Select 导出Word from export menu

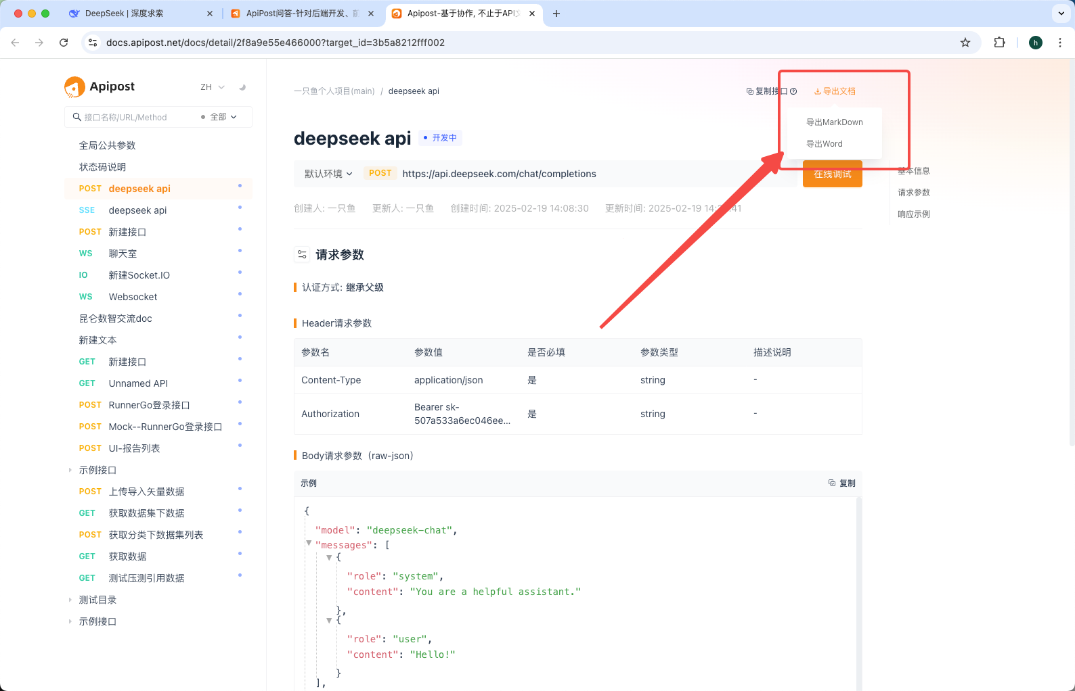[x=825, y=144]
